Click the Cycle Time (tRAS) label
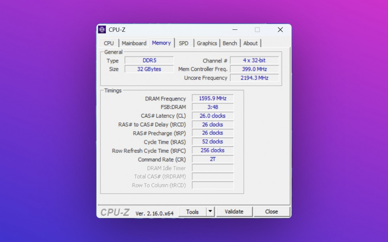 (x=165, y=142)
